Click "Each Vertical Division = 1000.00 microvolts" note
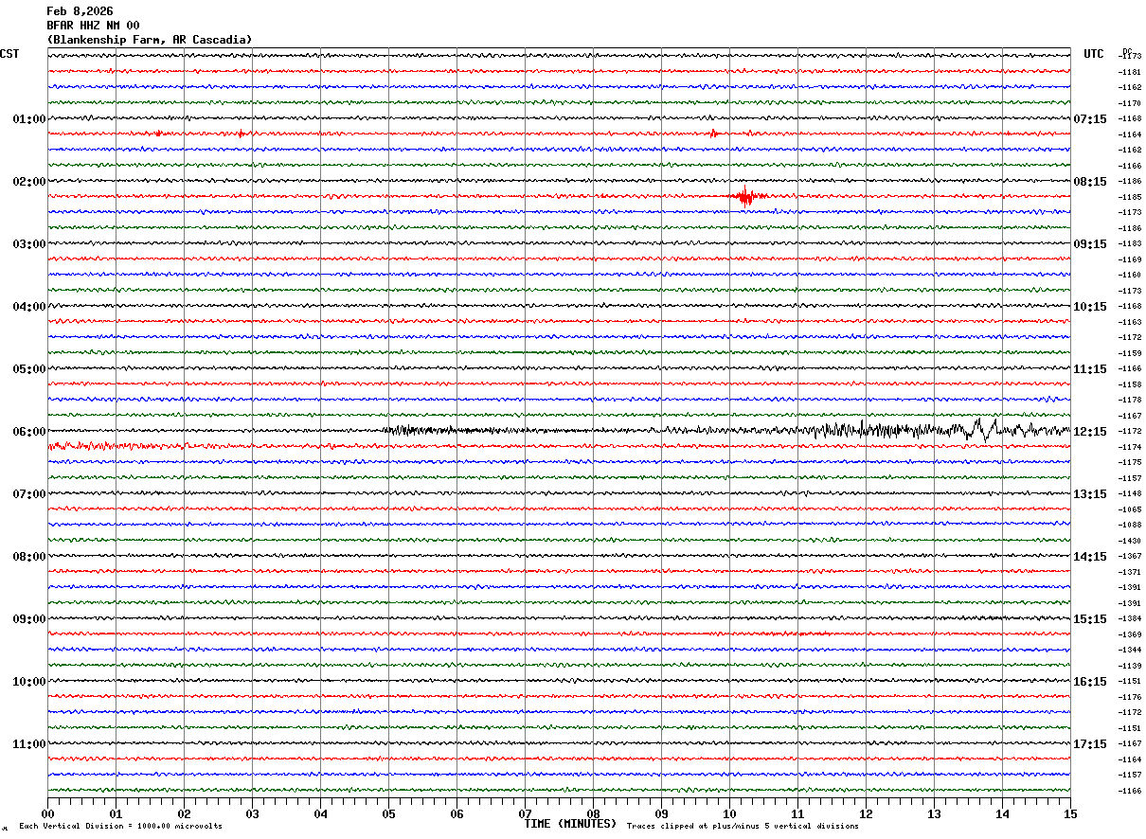Screen dimensions: 1146x839 (x=120, y=827)
